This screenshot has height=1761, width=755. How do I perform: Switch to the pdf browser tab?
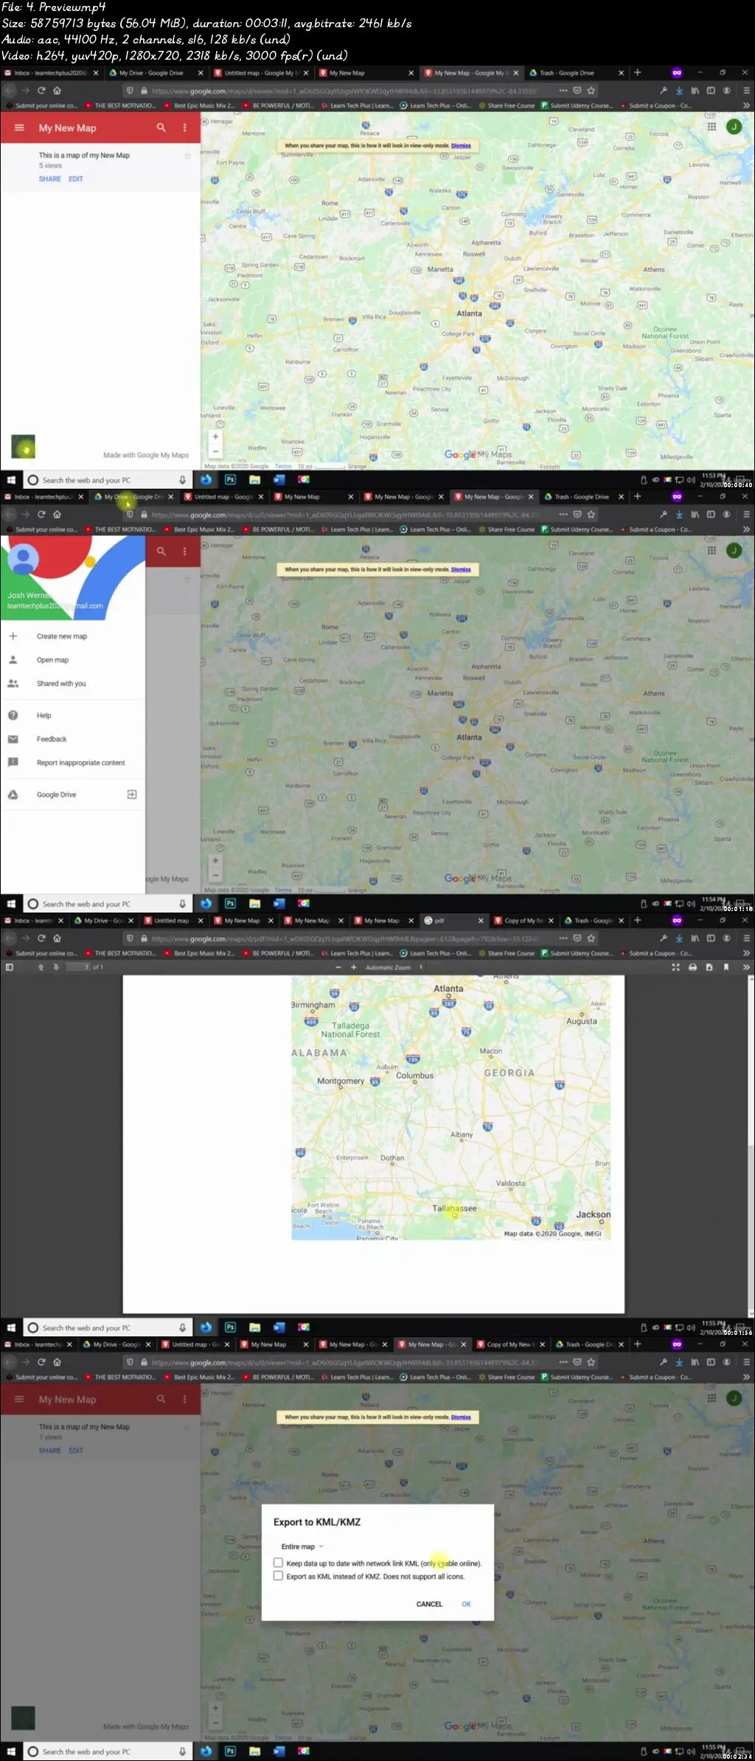[453, 920]
